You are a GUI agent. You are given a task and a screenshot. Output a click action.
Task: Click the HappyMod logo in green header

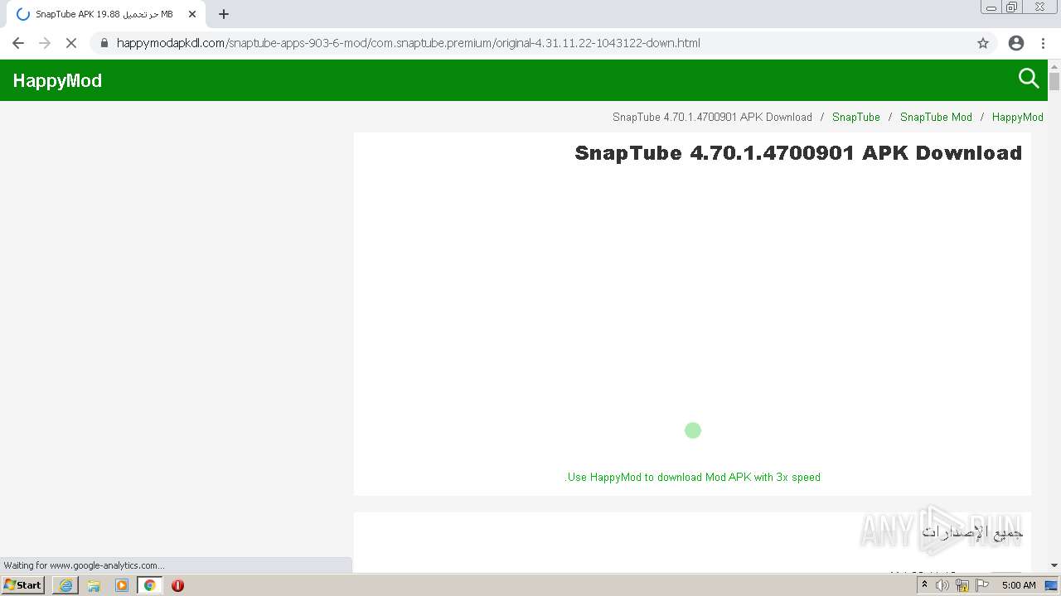click(x=57, y=80)
